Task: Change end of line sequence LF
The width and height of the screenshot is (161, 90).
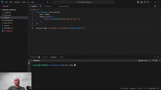Action: [x=144, y=88]
